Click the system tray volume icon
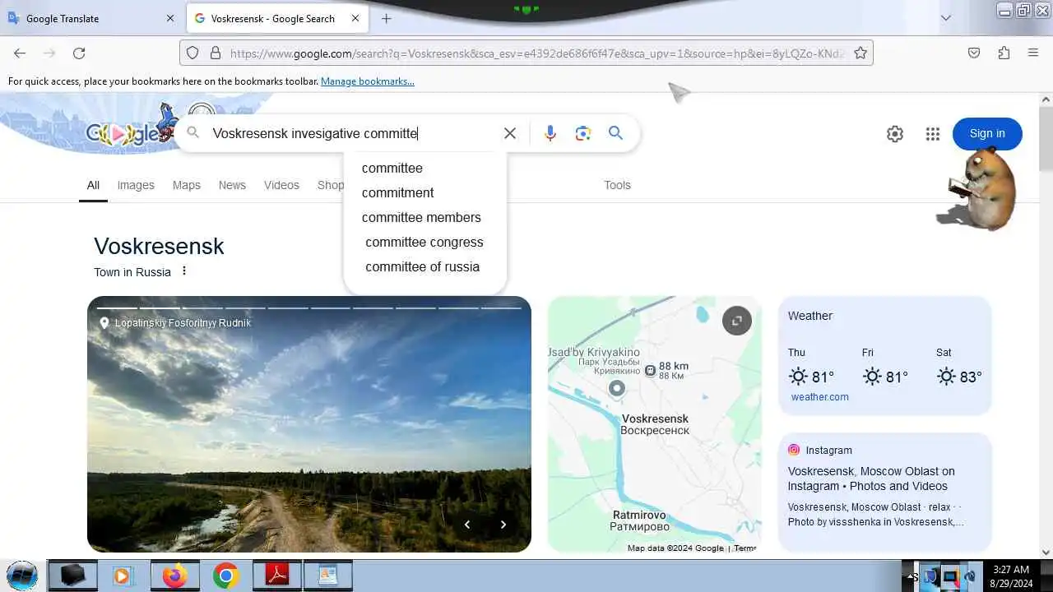The height and width of the screenshot is (592, 1053). 970,576
